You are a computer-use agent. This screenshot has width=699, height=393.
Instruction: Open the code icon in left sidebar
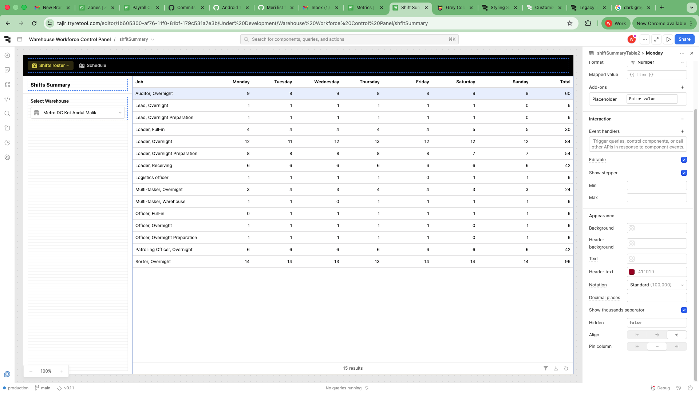click(7, 99)
